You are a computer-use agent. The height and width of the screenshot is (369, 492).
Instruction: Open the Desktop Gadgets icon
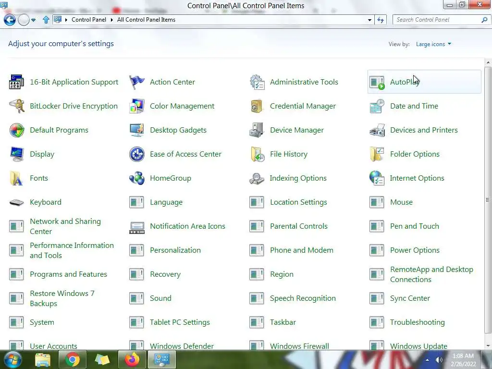[137, 130]
